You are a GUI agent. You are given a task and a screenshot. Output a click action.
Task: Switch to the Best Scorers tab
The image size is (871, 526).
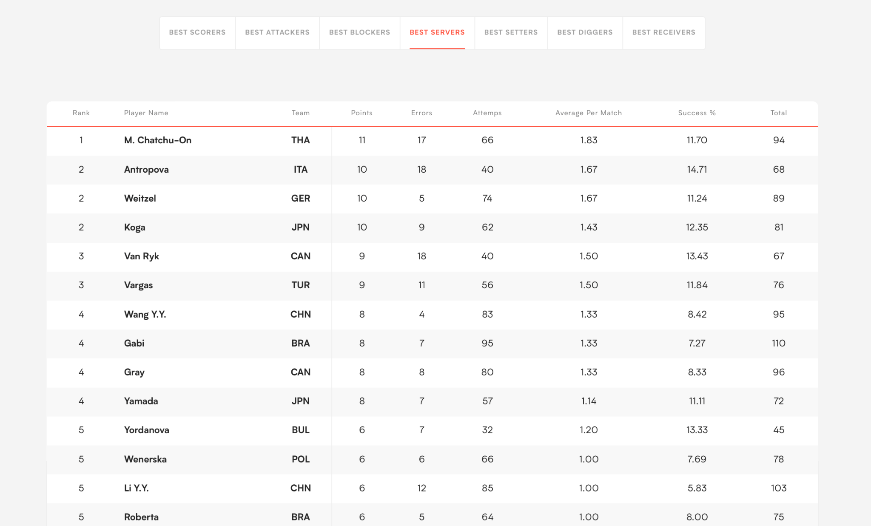pos(197,32)
